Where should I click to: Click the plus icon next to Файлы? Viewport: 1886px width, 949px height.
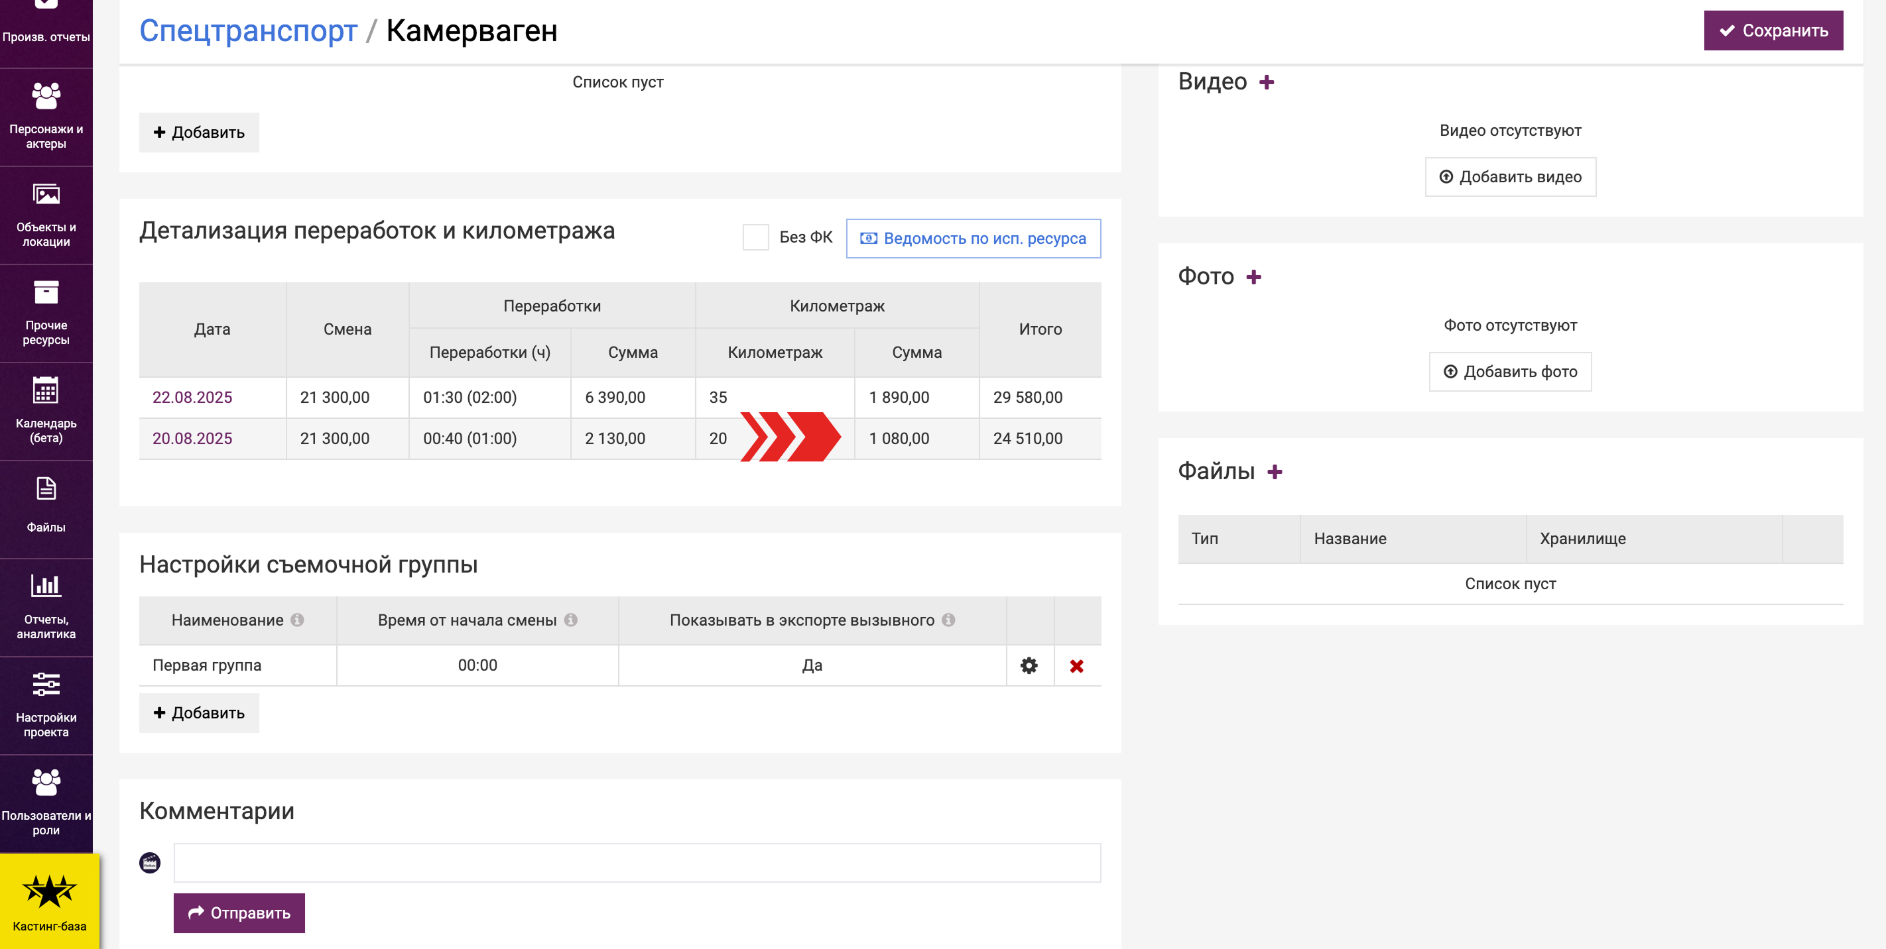(x=1274, y=473)
